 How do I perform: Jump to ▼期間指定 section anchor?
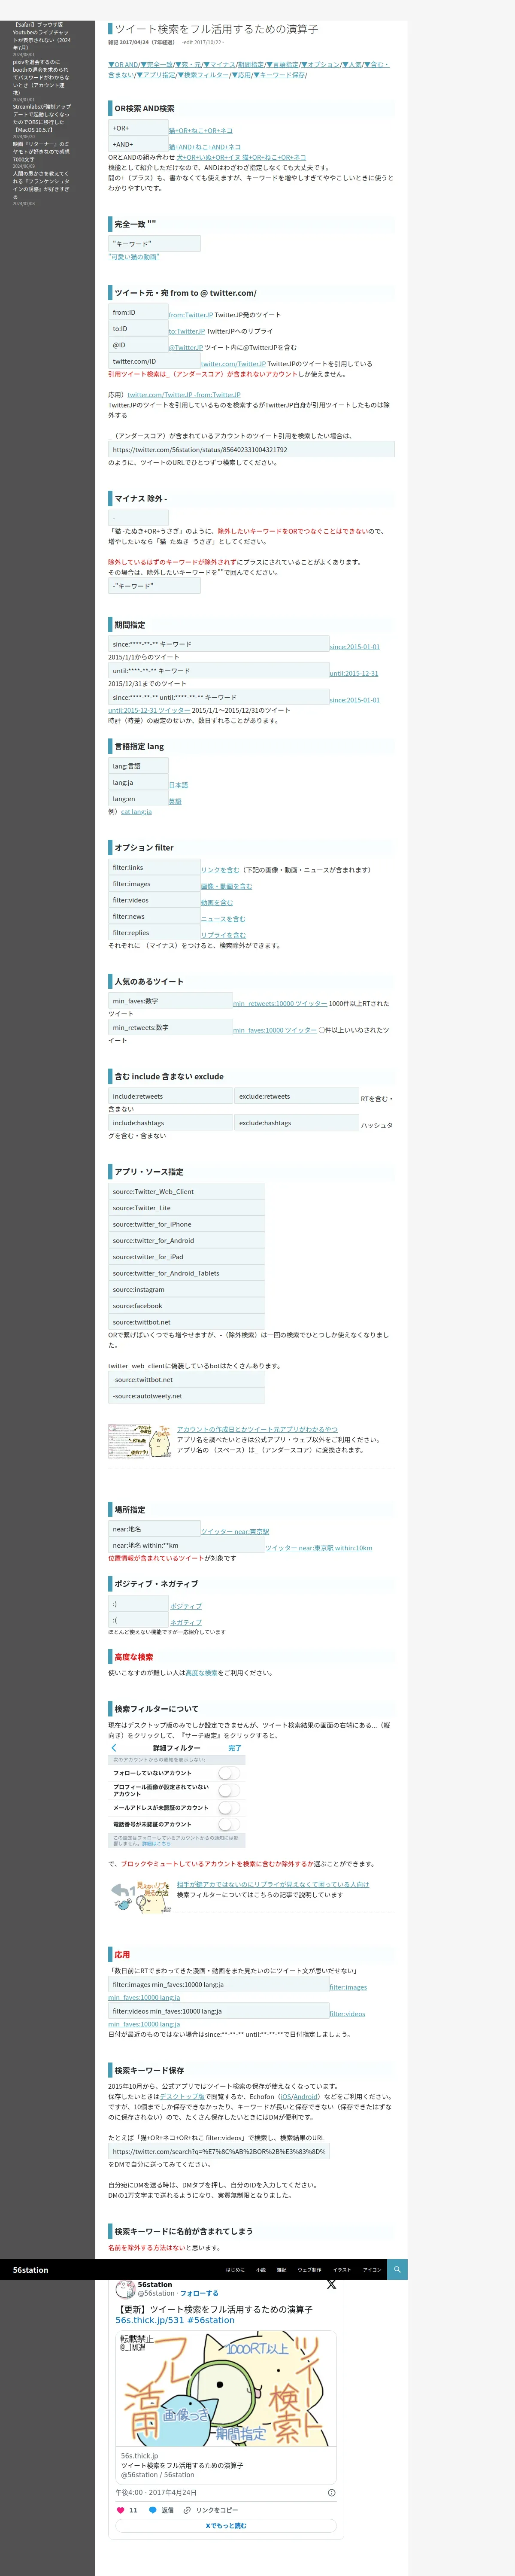250,65
